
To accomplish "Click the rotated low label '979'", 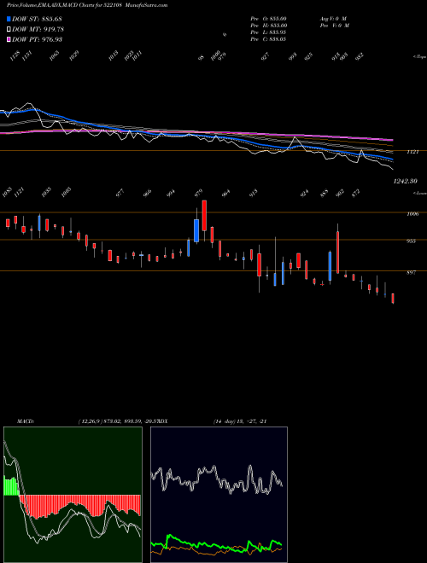I will click(x=198, y=193).
